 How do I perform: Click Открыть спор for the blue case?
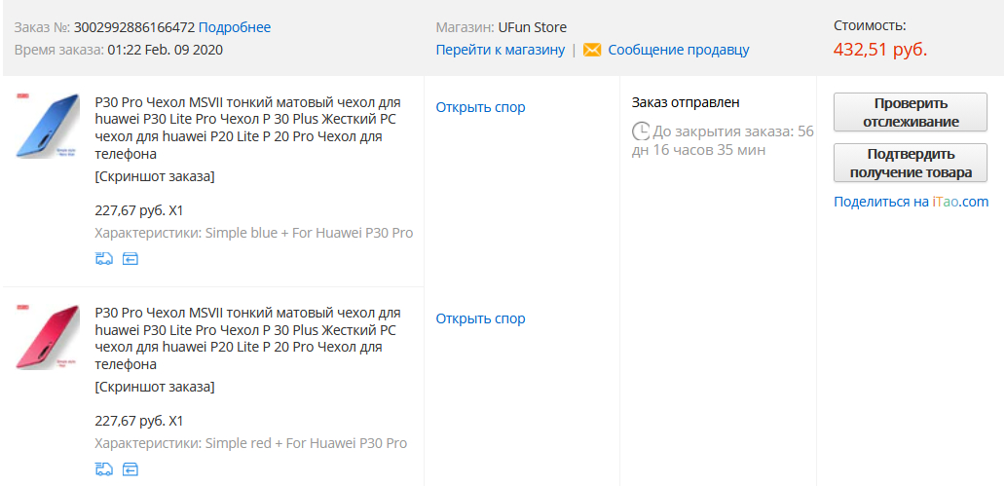click(480, 107)
